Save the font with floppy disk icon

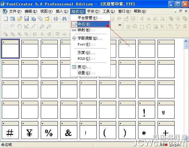pos(26,19)
